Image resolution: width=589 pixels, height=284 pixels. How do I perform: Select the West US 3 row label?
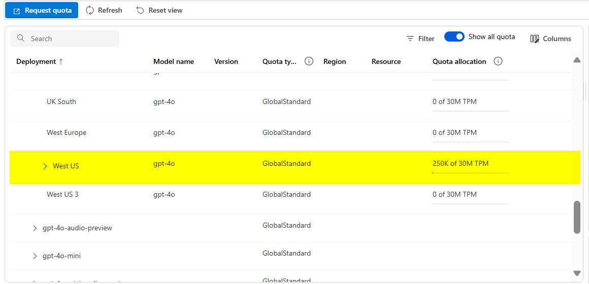[x=62, y=195]
